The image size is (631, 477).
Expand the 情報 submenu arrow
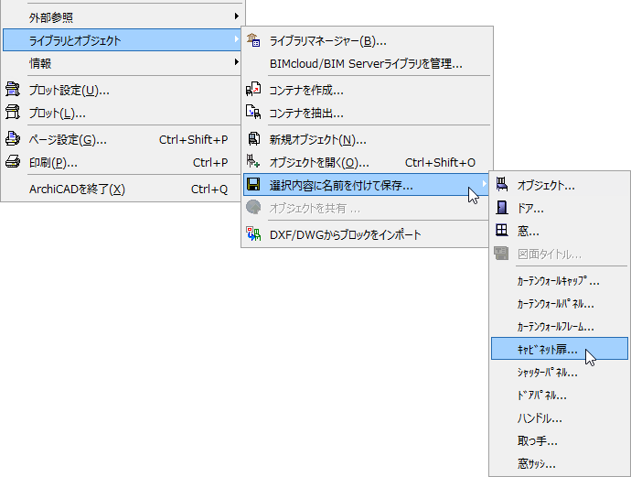[237, 62]
